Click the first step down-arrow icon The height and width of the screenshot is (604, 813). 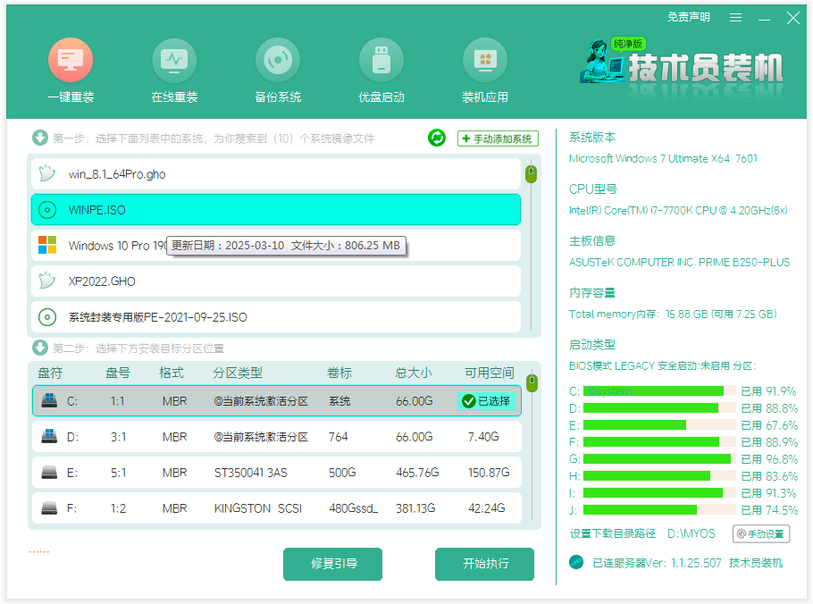coord(40,138)
